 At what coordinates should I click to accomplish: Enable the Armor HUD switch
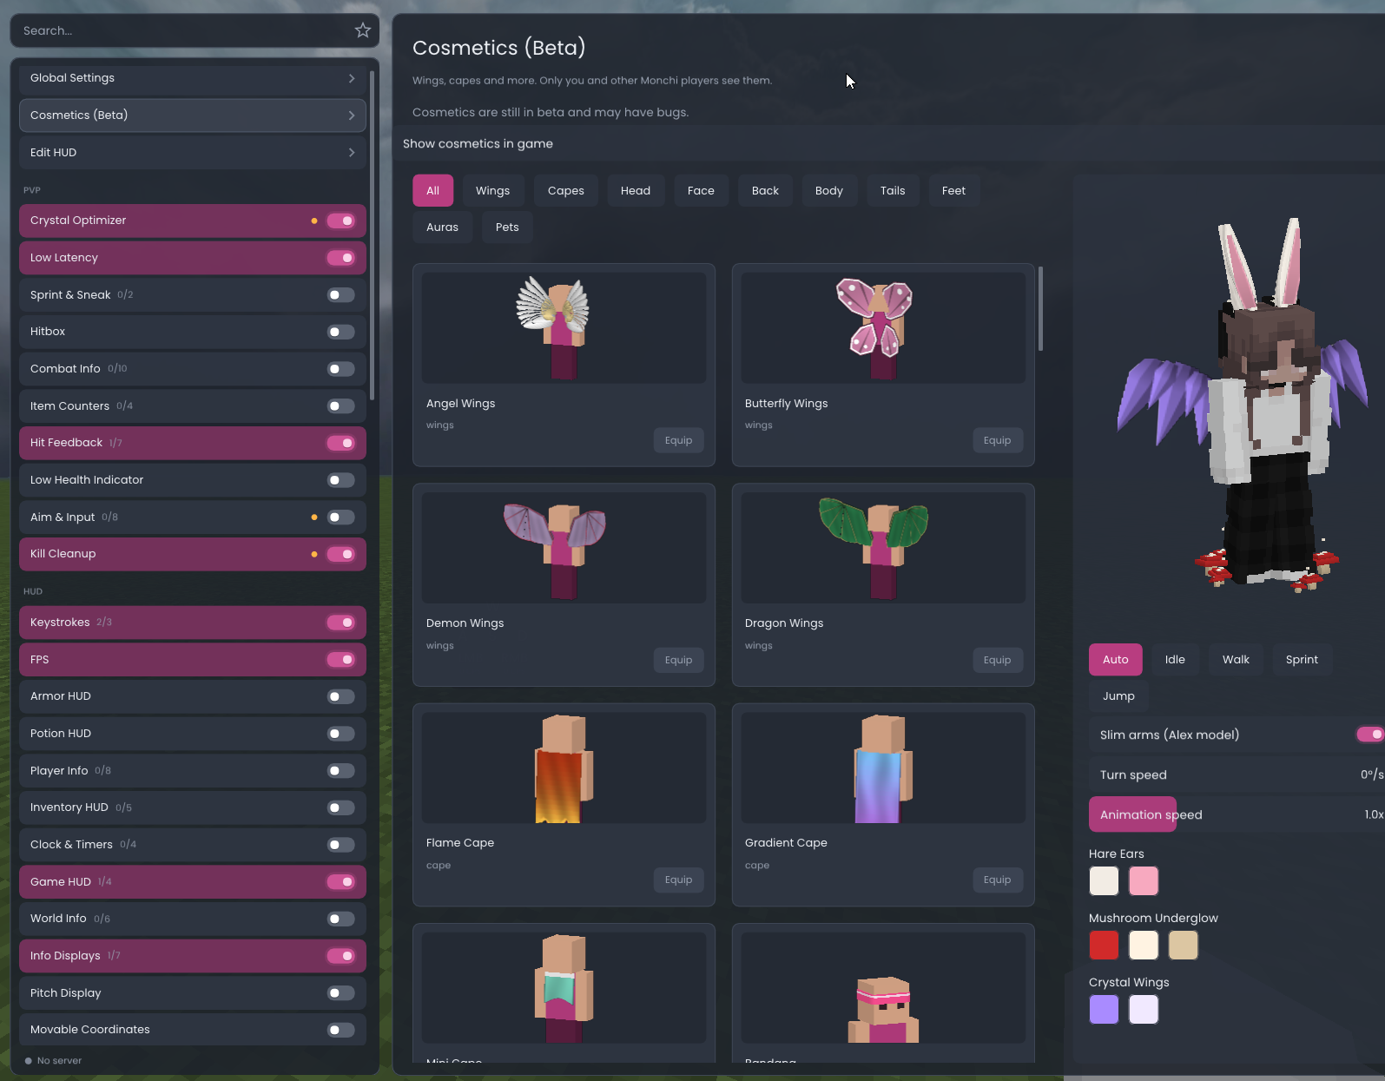pos(341,696)
